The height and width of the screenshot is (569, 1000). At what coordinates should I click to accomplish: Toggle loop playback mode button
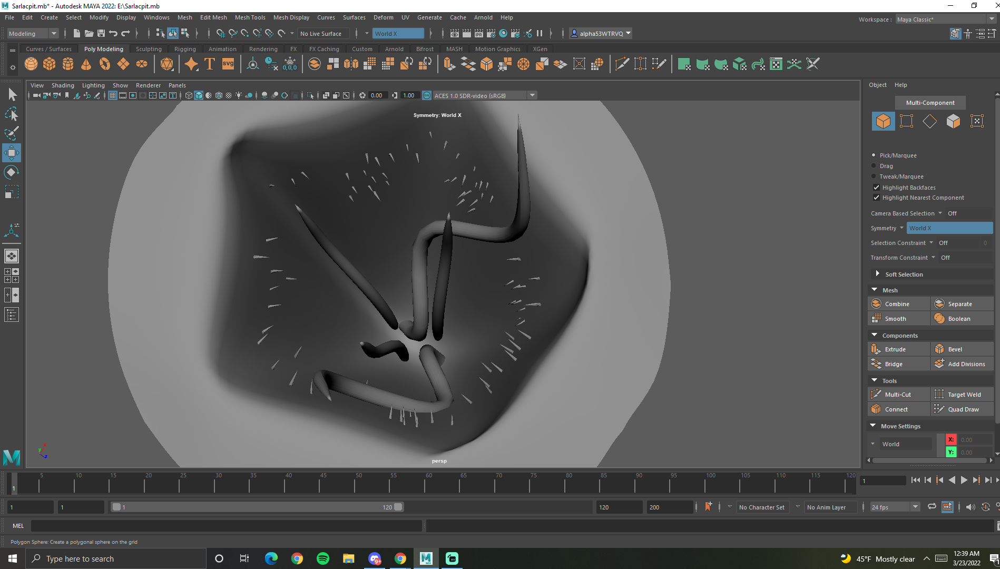[932, 507]
